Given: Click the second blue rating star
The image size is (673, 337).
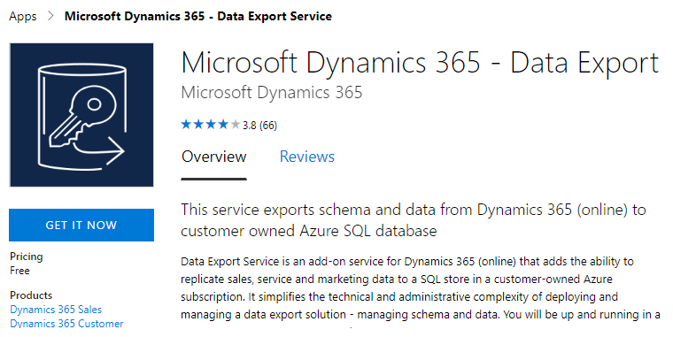Looking at the screenshot, I should [198, 125].
